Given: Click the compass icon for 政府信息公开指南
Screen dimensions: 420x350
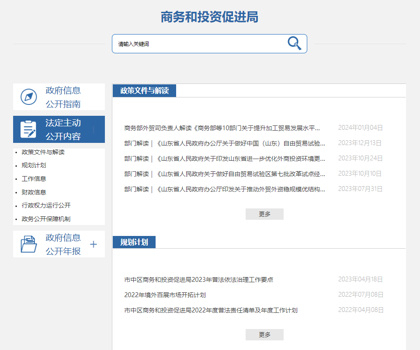Looking at the screenshot, I should pos(29,97).
